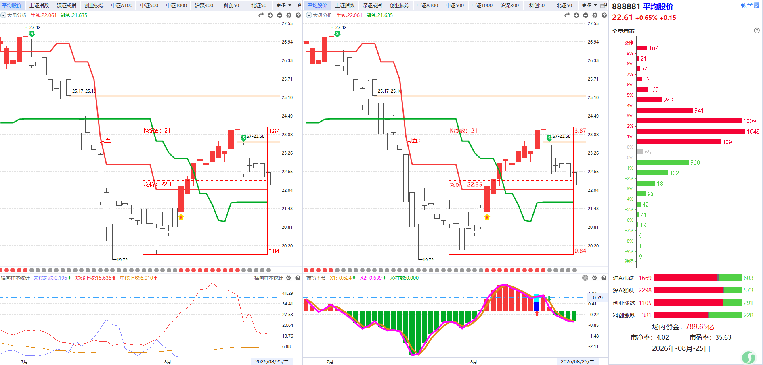The width and height of the screenshot is (763, 365).
Task: Zoom in with plus icon on left chart
Action: 270,15
